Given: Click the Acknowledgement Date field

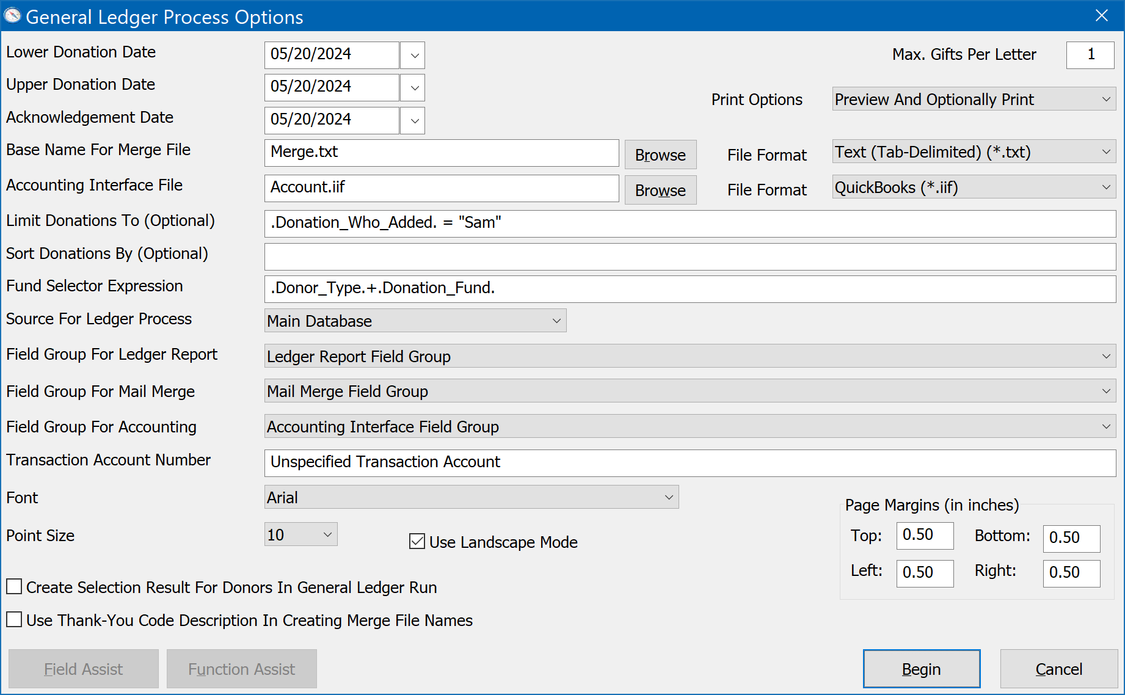Looking at the screenshot, I should [332, 120].
